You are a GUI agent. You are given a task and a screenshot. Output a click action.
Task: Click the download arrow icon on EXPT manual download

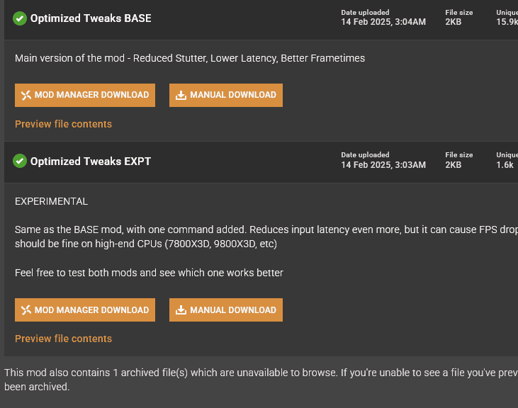click(x=181, y=310)
